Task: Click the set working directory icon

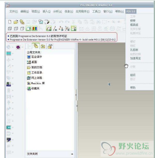Action: click(x=22, y=22)
